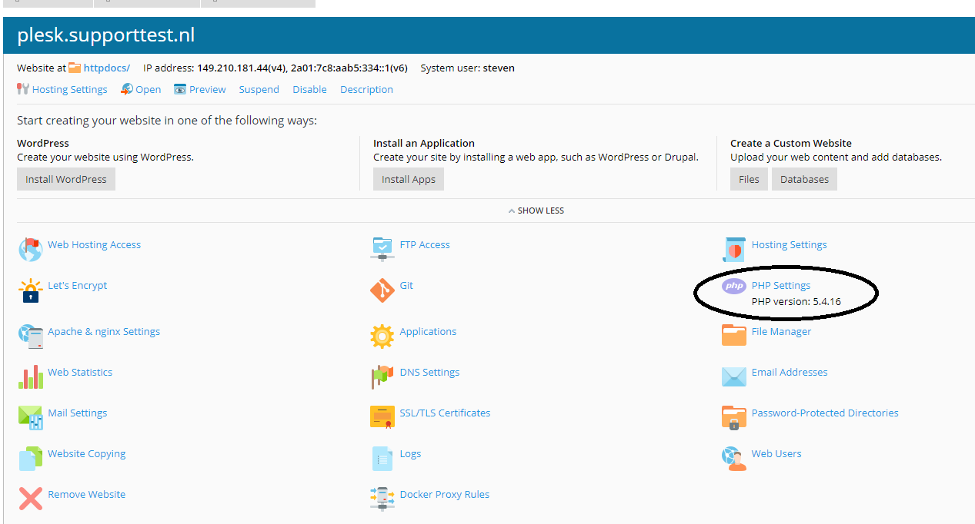
Task: Click the Files button
Action: tap(749, 179)
